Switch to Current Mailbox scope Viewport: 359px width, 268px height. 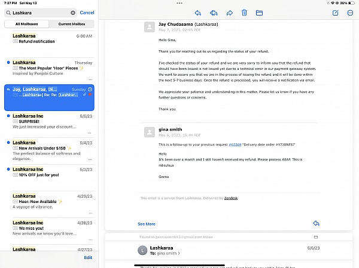click(x=71, y=24)
